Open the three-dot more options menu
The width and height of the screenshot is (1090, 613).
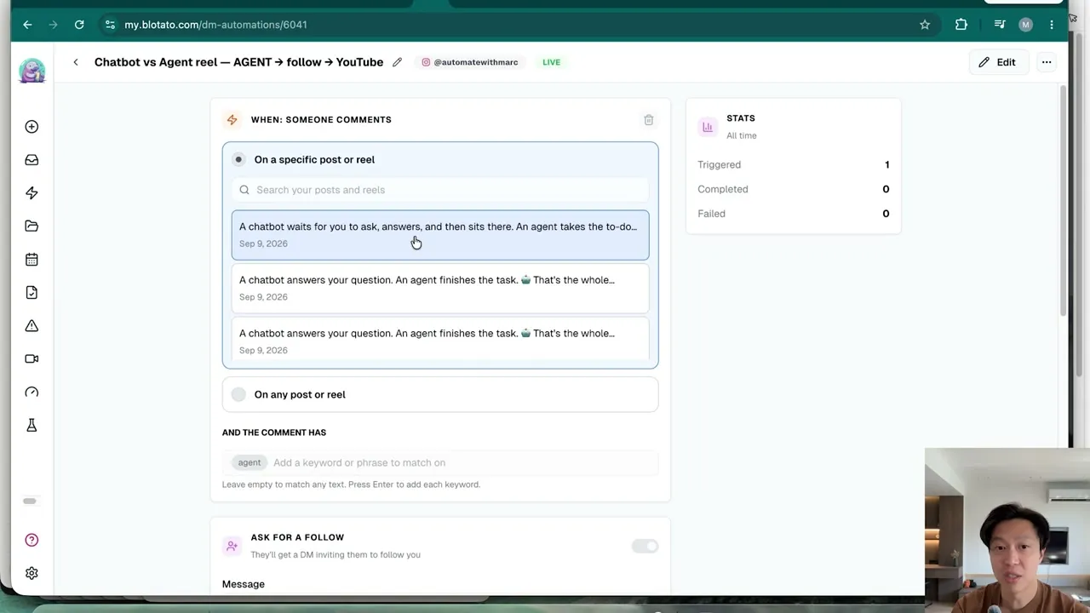pos(1047,62)
